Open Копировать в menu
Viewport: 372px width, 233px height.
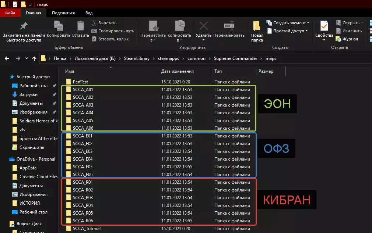(x=179, y=31)
